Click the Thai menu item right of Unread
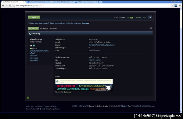 [x=145, y=18]
